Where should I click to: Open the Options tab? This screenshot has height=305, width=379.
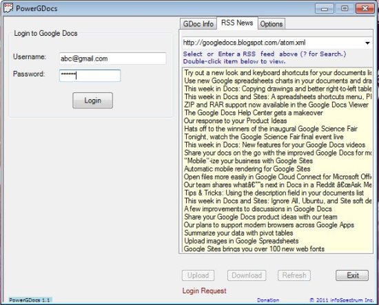coord(272,24)
